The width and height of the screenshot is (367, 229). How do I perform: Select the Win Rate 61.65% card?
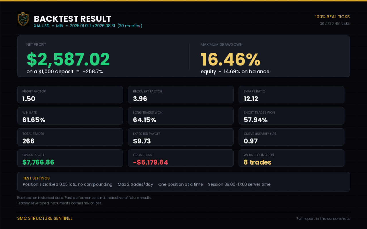pyautogui.click(x=70, y=116)
